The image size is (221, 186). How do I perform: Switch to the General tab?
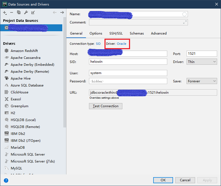point(76,33)
